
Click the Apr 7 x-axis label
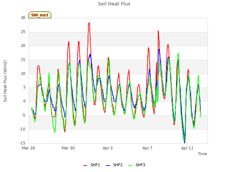click(x=147, y=148)
